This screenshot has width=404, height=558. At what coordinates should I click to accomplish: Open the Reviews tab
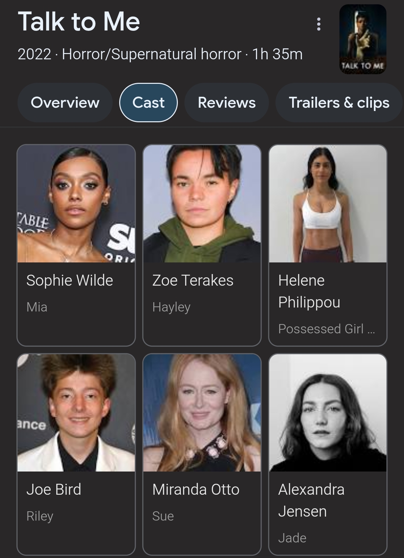point(227,102)
